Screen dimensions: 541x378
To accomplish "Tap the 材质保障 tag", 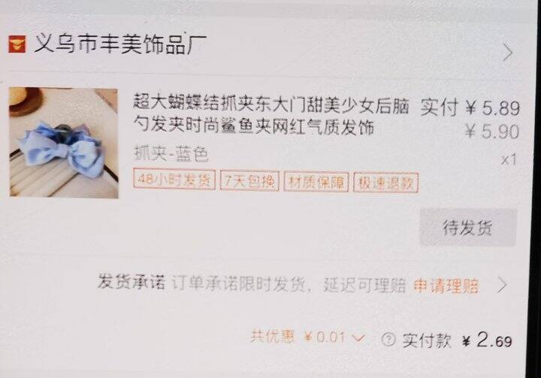I will (x=316, y=182).
